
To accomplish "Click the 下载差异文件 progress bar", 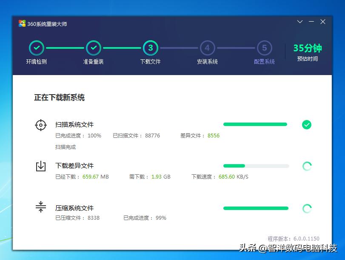I will [255, 166].
